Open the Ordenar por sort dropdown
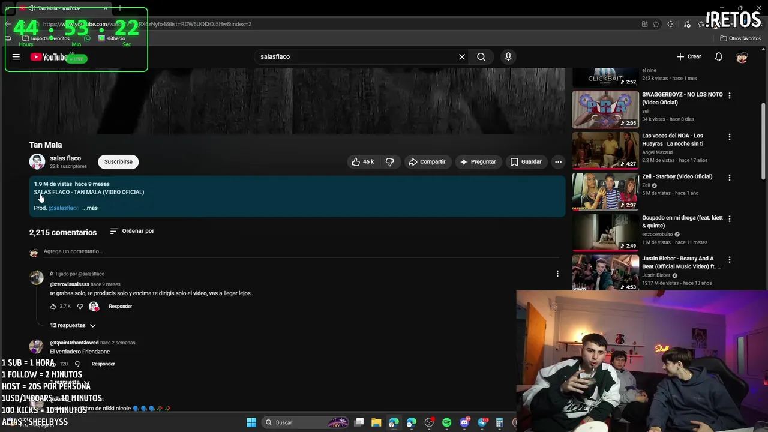Screen dimensions: 768x432 tap(132, 231)
